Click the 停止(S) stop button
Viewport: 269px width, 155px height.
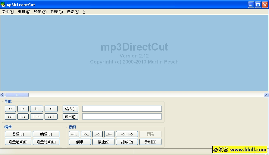point(103,142)
